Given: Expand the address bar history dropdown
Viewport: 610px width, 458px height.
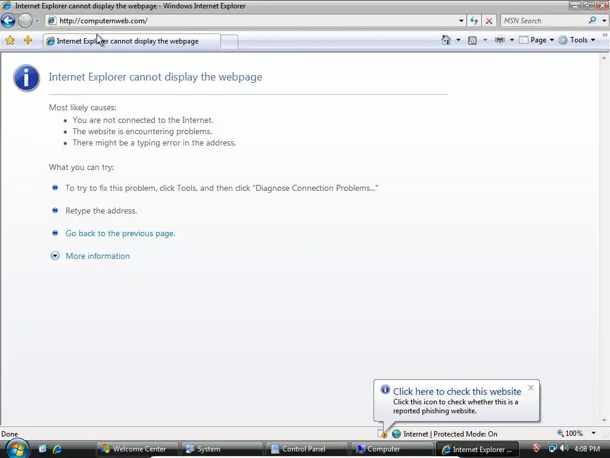Looking at the screenshot, I should click(x=461, y=21).
